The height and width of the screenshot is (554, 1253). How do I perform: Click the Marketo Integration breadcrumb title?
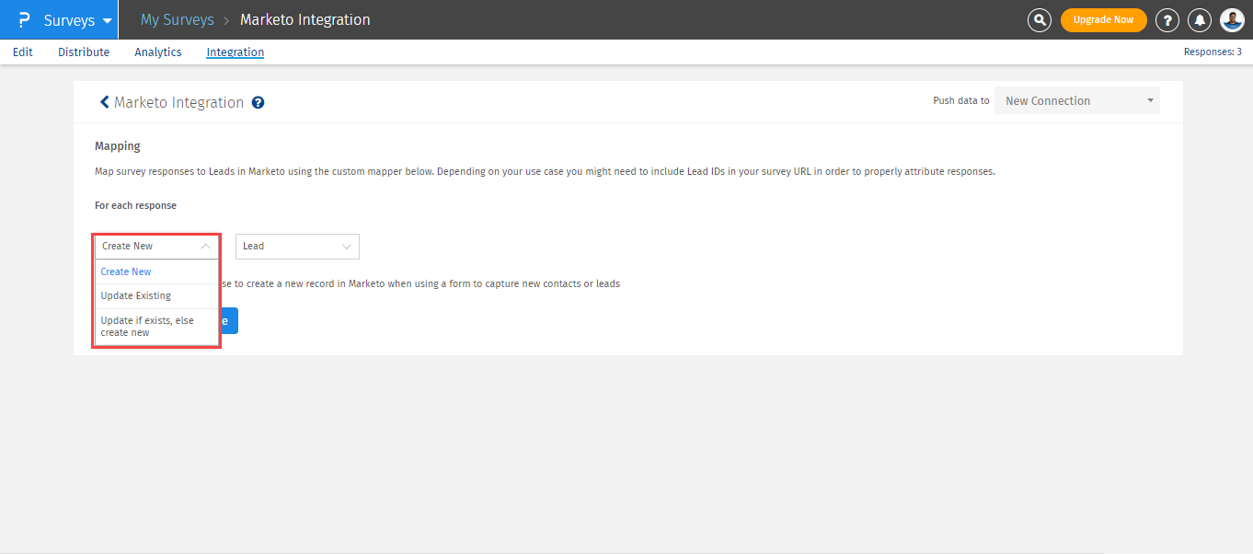[305, 19]
